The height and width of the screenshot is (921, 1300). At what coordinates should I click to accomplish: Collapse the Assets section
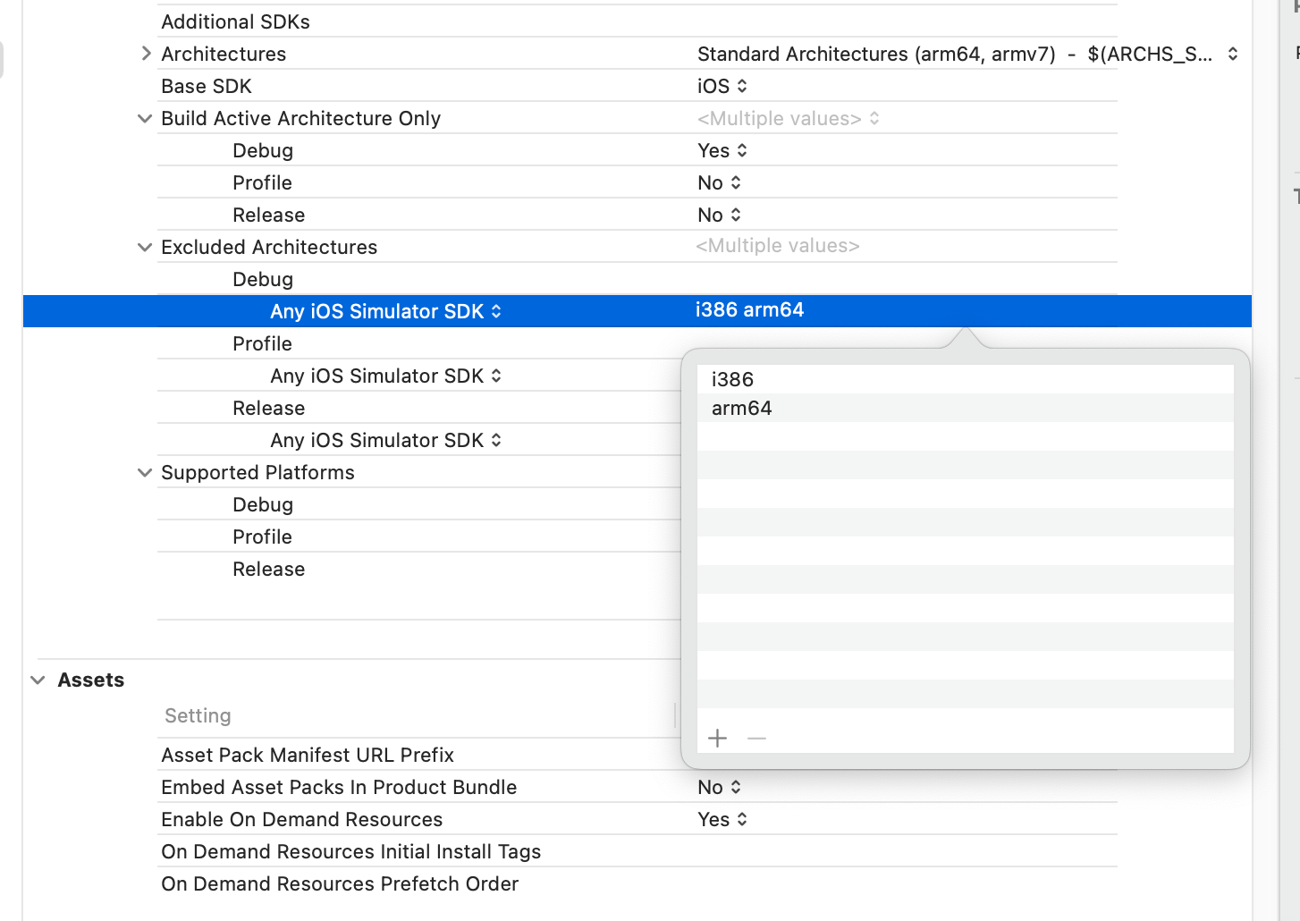38,680
